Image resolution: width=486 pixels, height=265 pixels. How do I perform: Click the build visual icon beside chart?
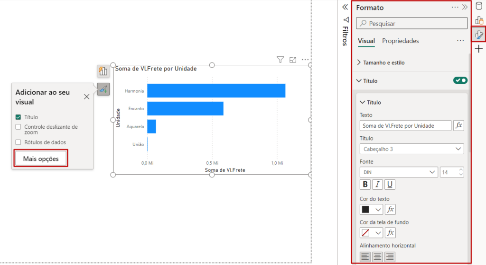(103, 71)
